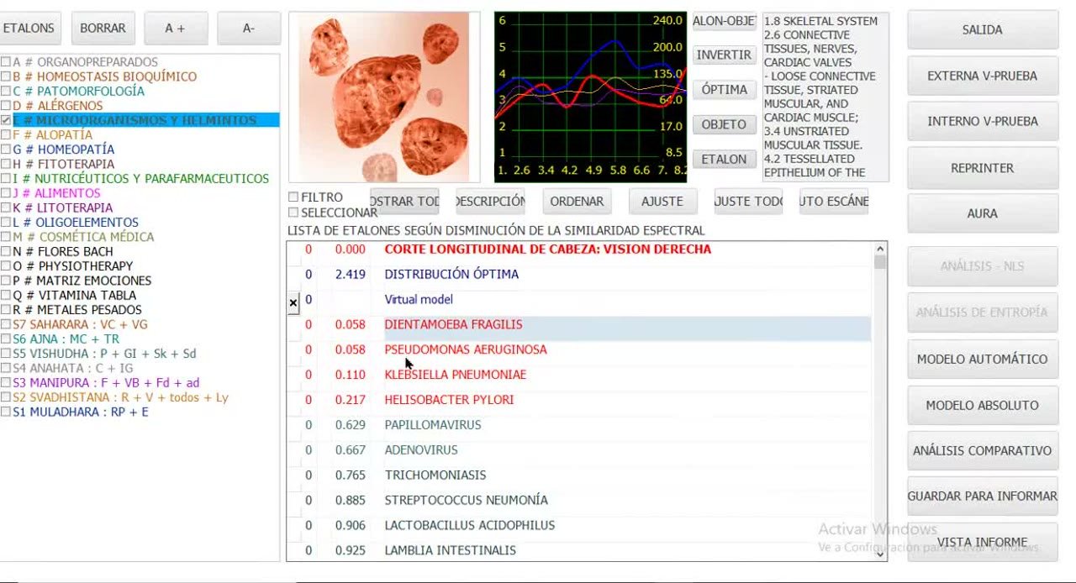The image size is (1076, 583).
Task: Select N # FLORES BACH group
Action: click(62, 251)
